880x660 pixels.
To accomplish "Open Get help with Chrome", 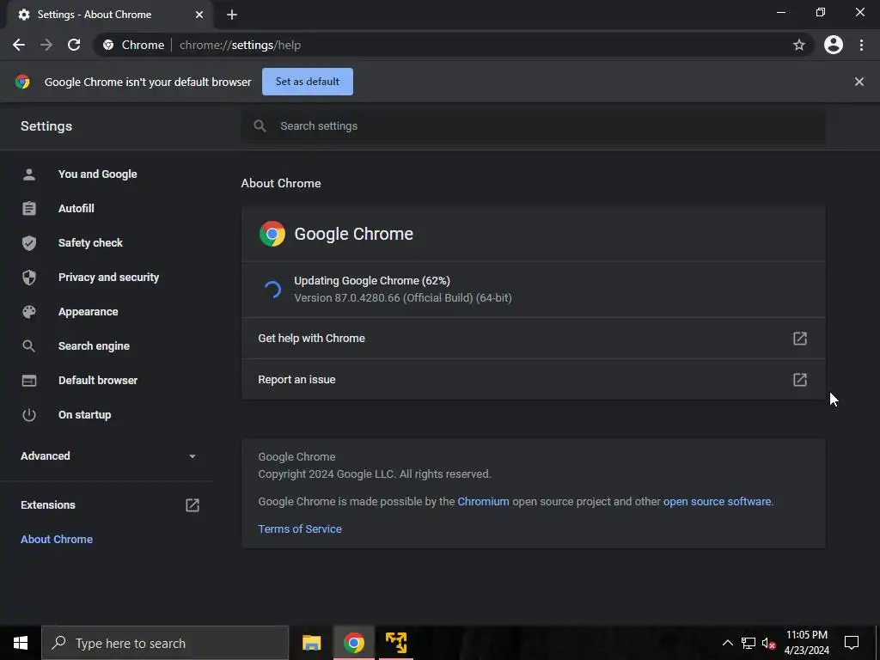I will [x=533, y=339].
